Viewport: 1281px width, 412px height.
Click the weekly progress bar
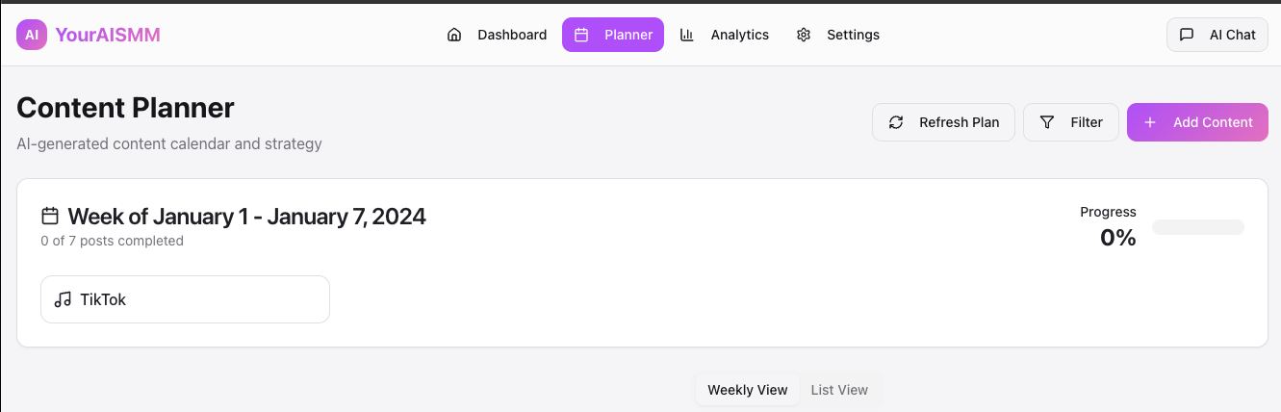tap(1198, 227)
